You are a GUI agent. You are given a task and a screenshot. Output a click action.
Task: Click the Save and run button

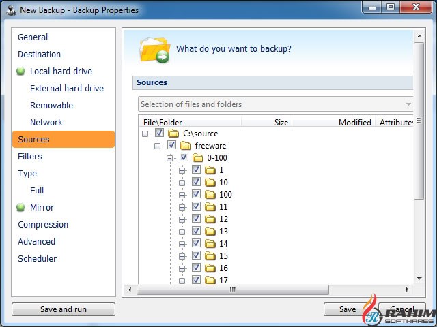tap(64, 309)
